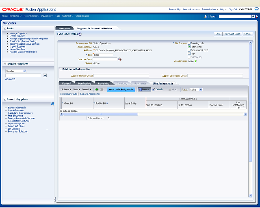260x208 pixels.
Task: Click the refresh Recent Suppliers icon
Action: point(52,104)
